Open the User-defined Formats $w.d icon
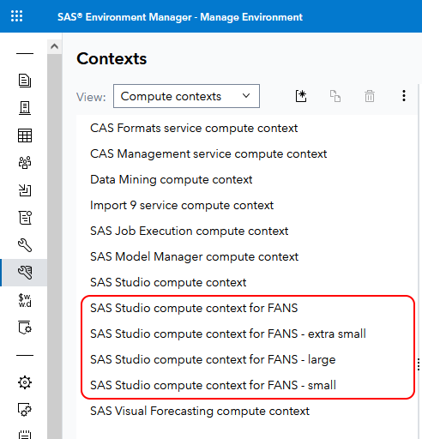422x439 pixels. point(25,300)
